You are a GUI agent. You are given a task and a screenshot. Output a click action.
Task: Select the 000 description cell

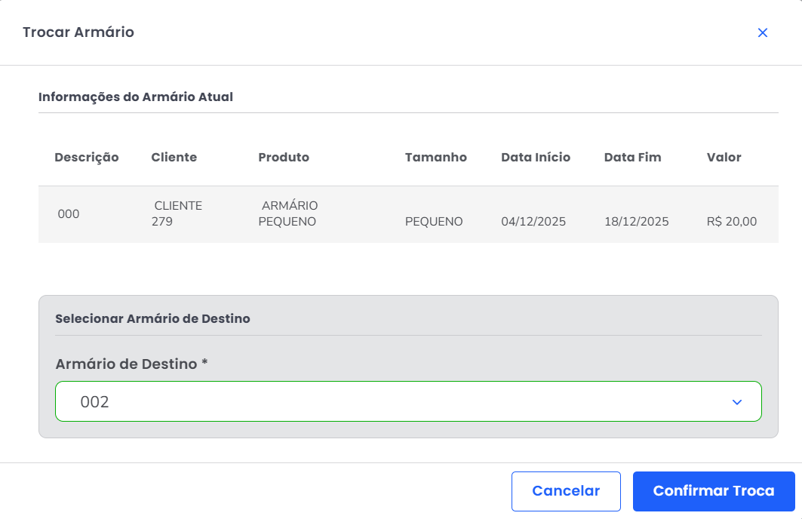[69, 214]
